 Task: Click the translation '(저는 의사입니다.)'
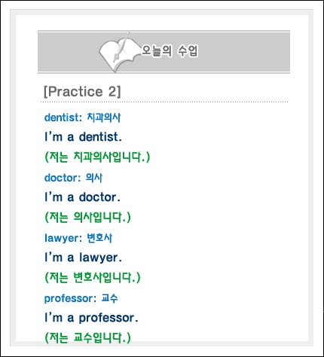(x=88, y=217)
